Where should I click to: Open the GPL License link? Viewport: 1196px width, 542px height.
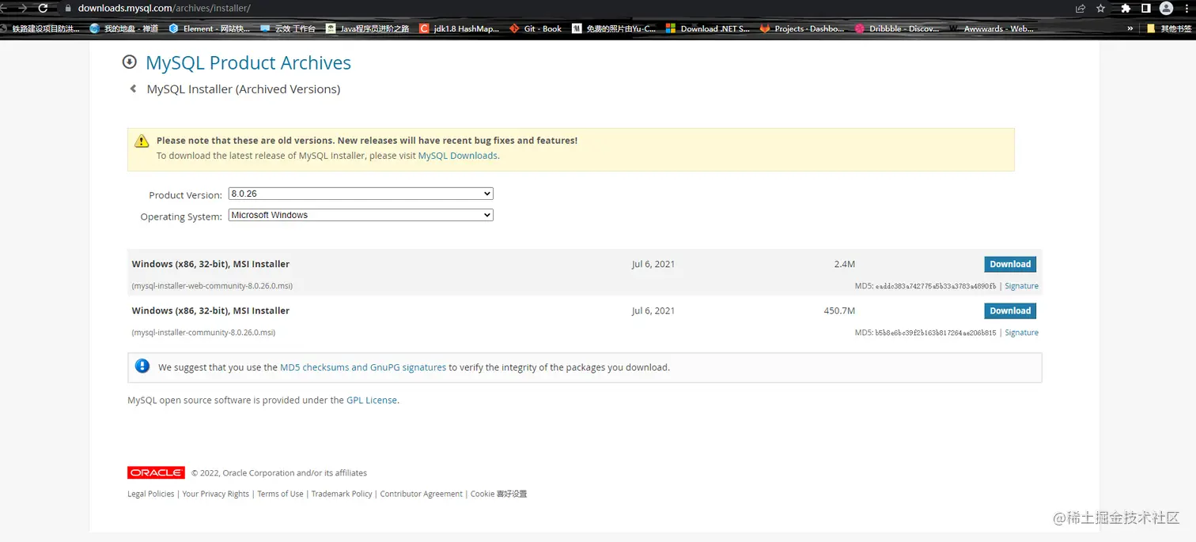point(372,400)
